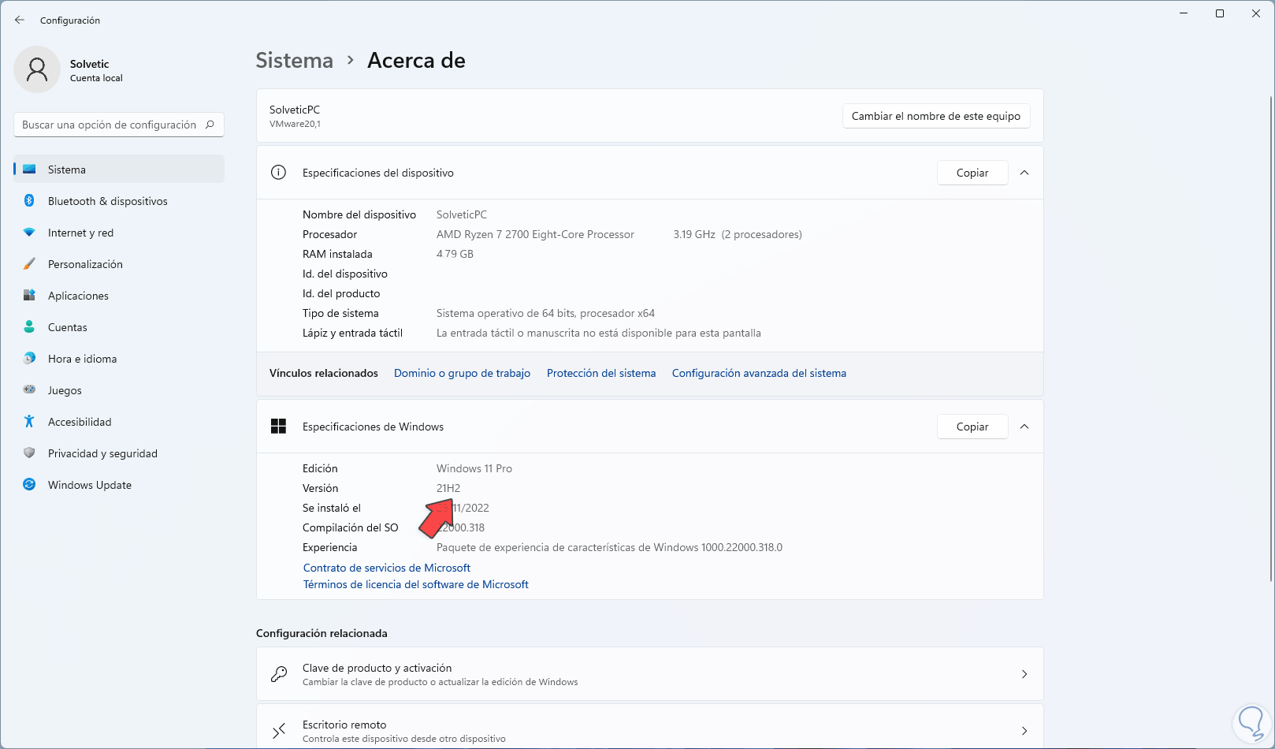This screenshot has height=749, width=1275.
Task: Click the back arrow in title bar
Action: [20, 20]
